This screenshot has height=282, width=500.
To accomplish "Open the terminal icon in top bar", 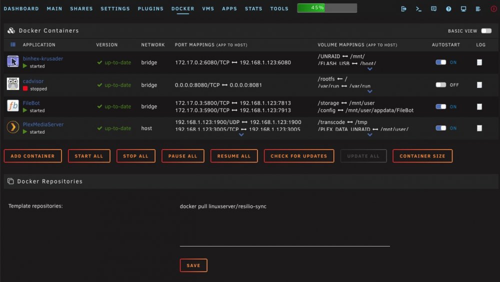I will (x=418, y=9).
